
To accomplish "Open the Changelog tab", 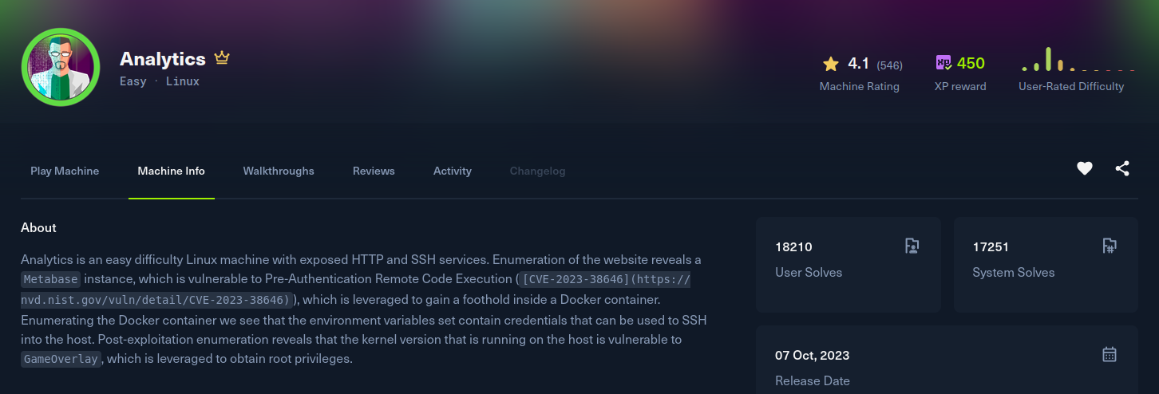I will pos(537,171).
